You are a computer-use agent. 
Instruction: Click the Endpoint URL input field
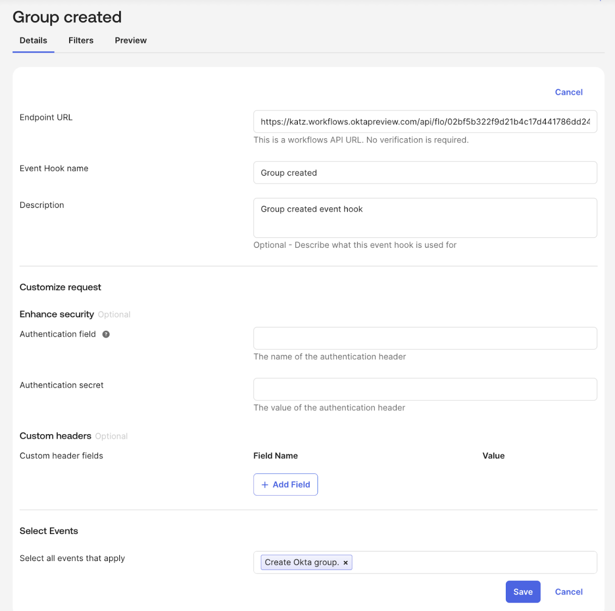click(x=425, y=122)
